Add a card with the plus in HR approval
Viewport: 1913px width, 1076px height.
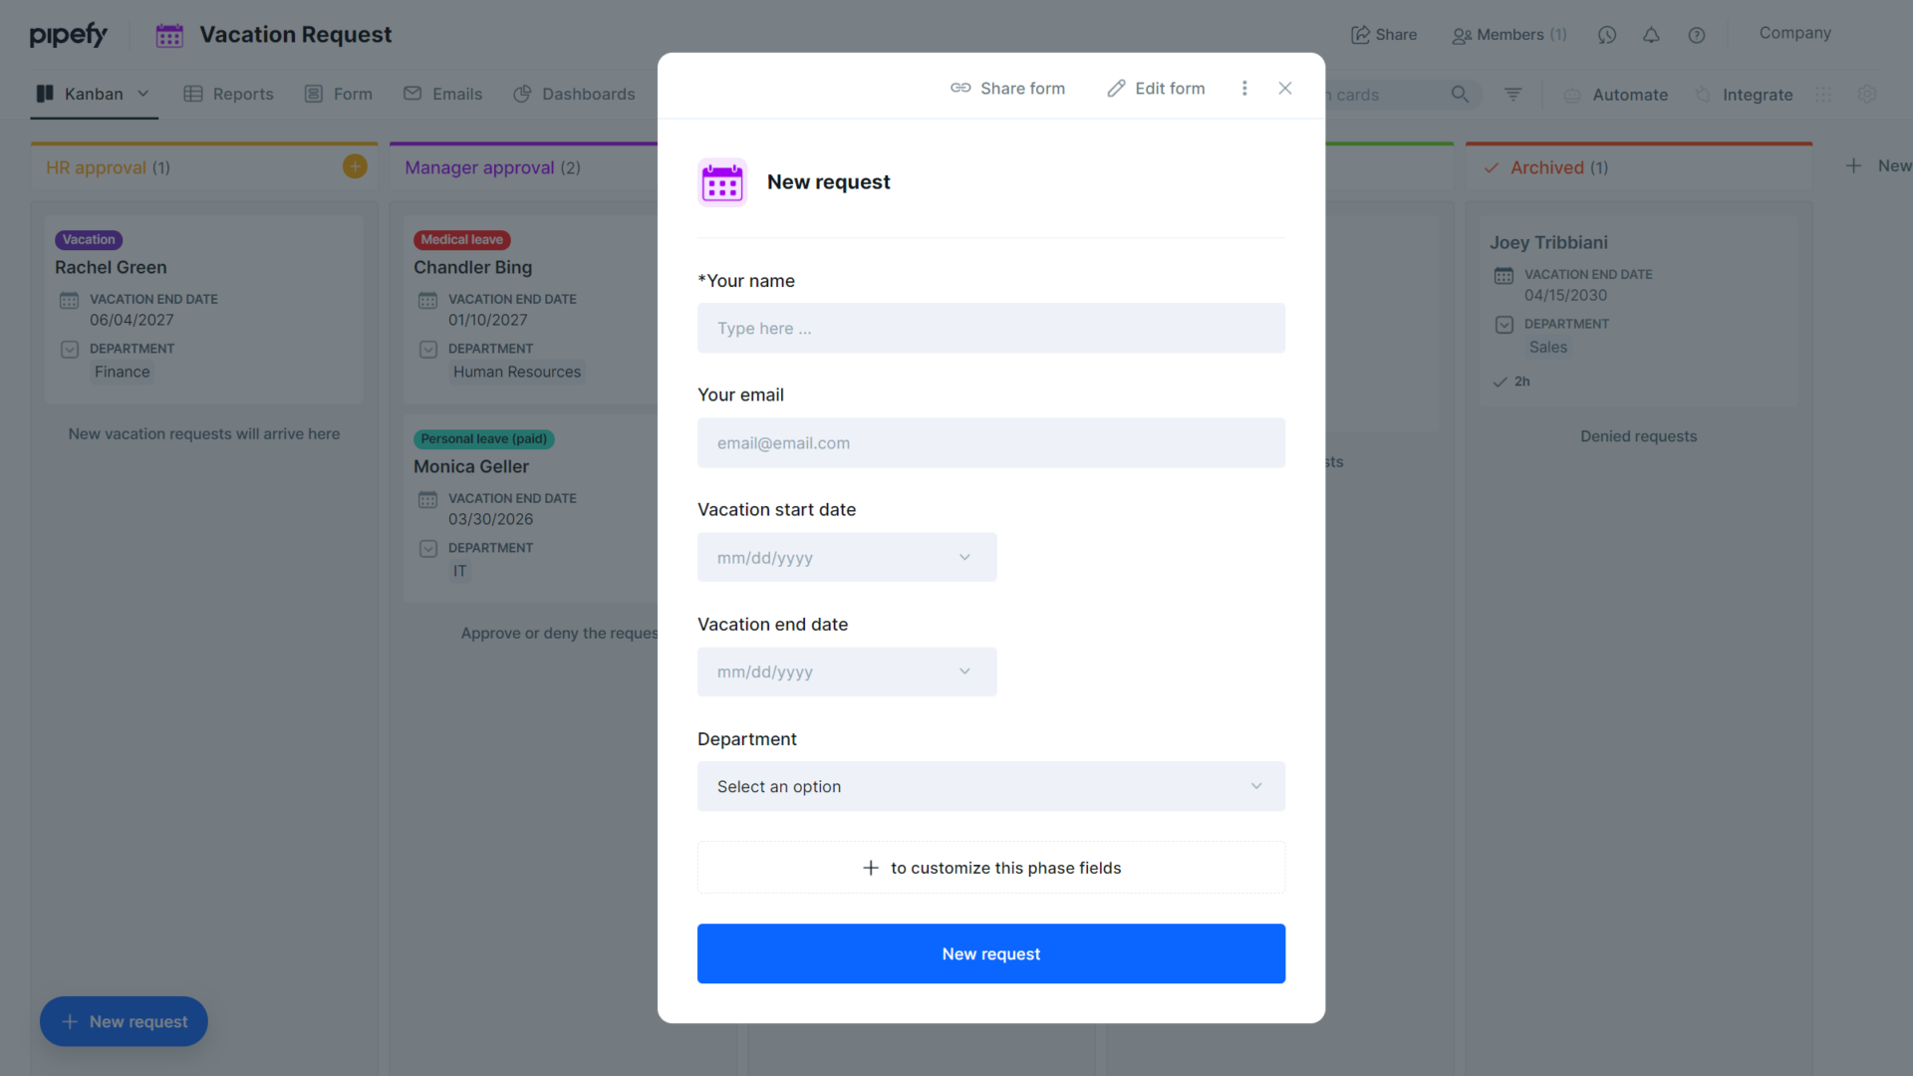pos(354,165)
